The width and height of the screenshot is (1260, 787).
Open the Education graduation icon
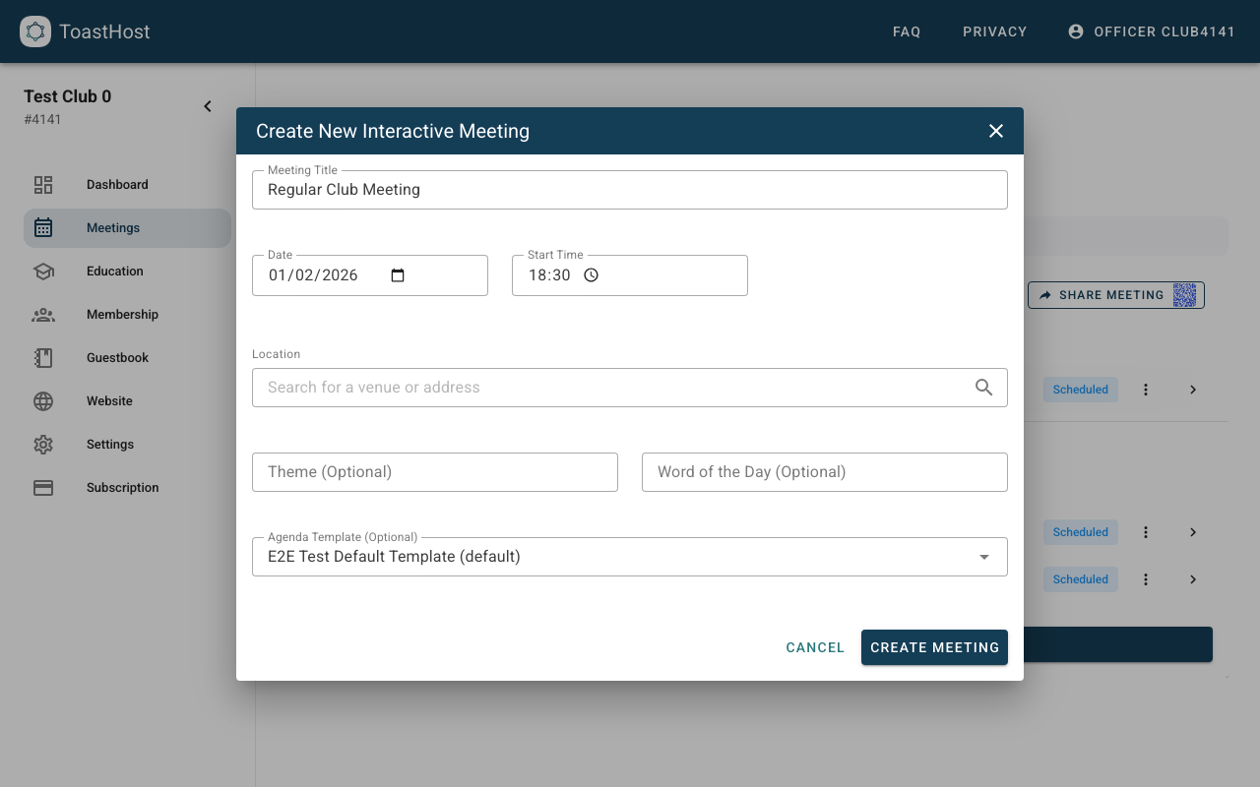42,271
